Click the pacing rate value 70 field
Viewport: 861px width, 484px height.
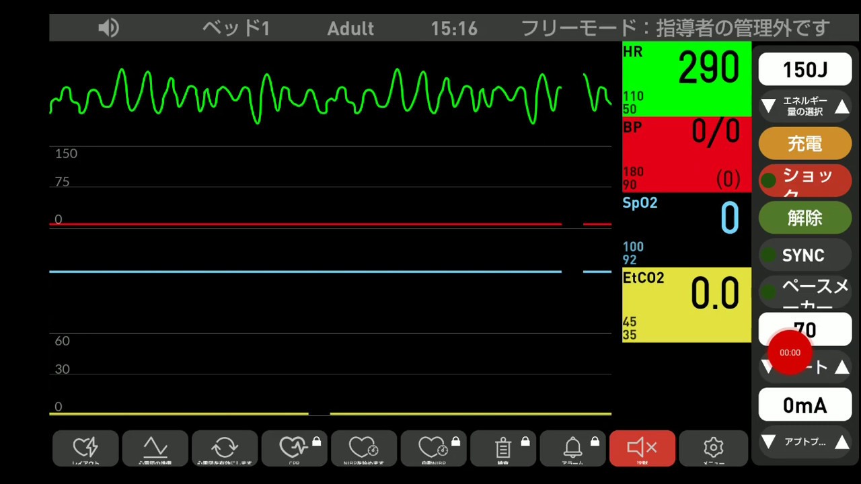click(805, 329)
